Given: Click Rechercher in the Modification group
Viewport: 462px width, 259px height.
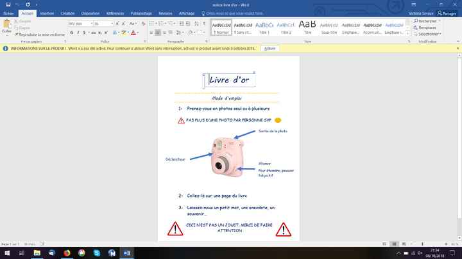Looking at the screenshot, I should (x=425, y=21).
